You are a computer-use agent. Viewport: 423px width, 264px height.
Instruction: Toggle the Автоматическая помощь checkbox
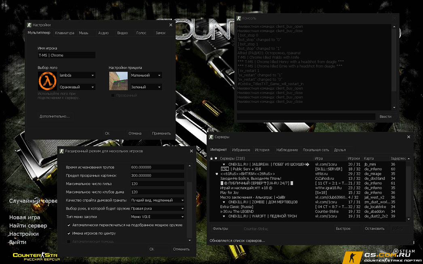(69, 242)
